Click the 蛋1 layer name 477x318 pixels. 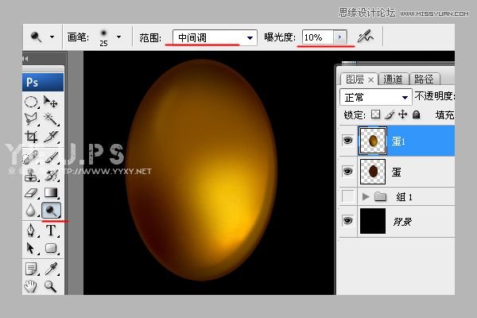point(398,142)
